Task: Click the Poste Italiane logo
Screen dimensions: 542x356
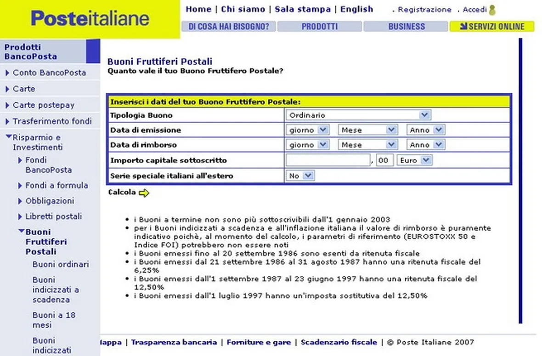Action: click(x=90, y=18)
